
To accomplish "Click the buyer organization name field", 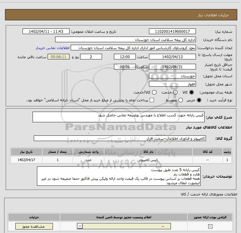I will click(126, 40).
